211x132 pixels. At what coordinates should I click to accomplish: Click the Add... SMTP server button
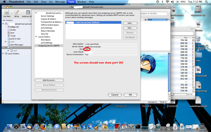130,23
